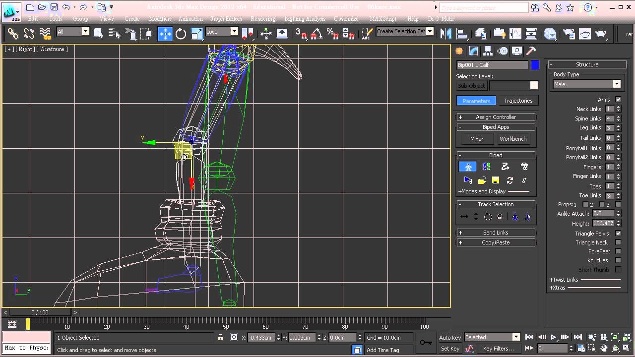
Task: Toggle the selection lock padlock
Action: tap(220, 338)
